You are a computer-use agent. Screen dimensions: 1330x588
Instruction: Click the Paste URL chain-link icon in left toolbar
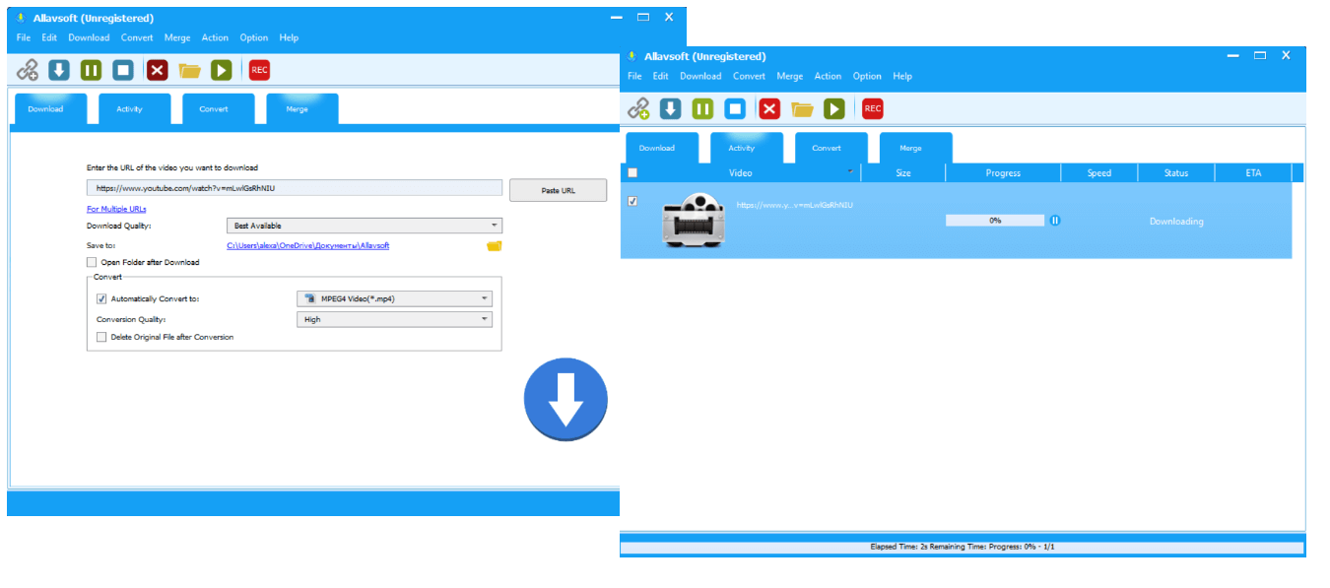[28, 70]
